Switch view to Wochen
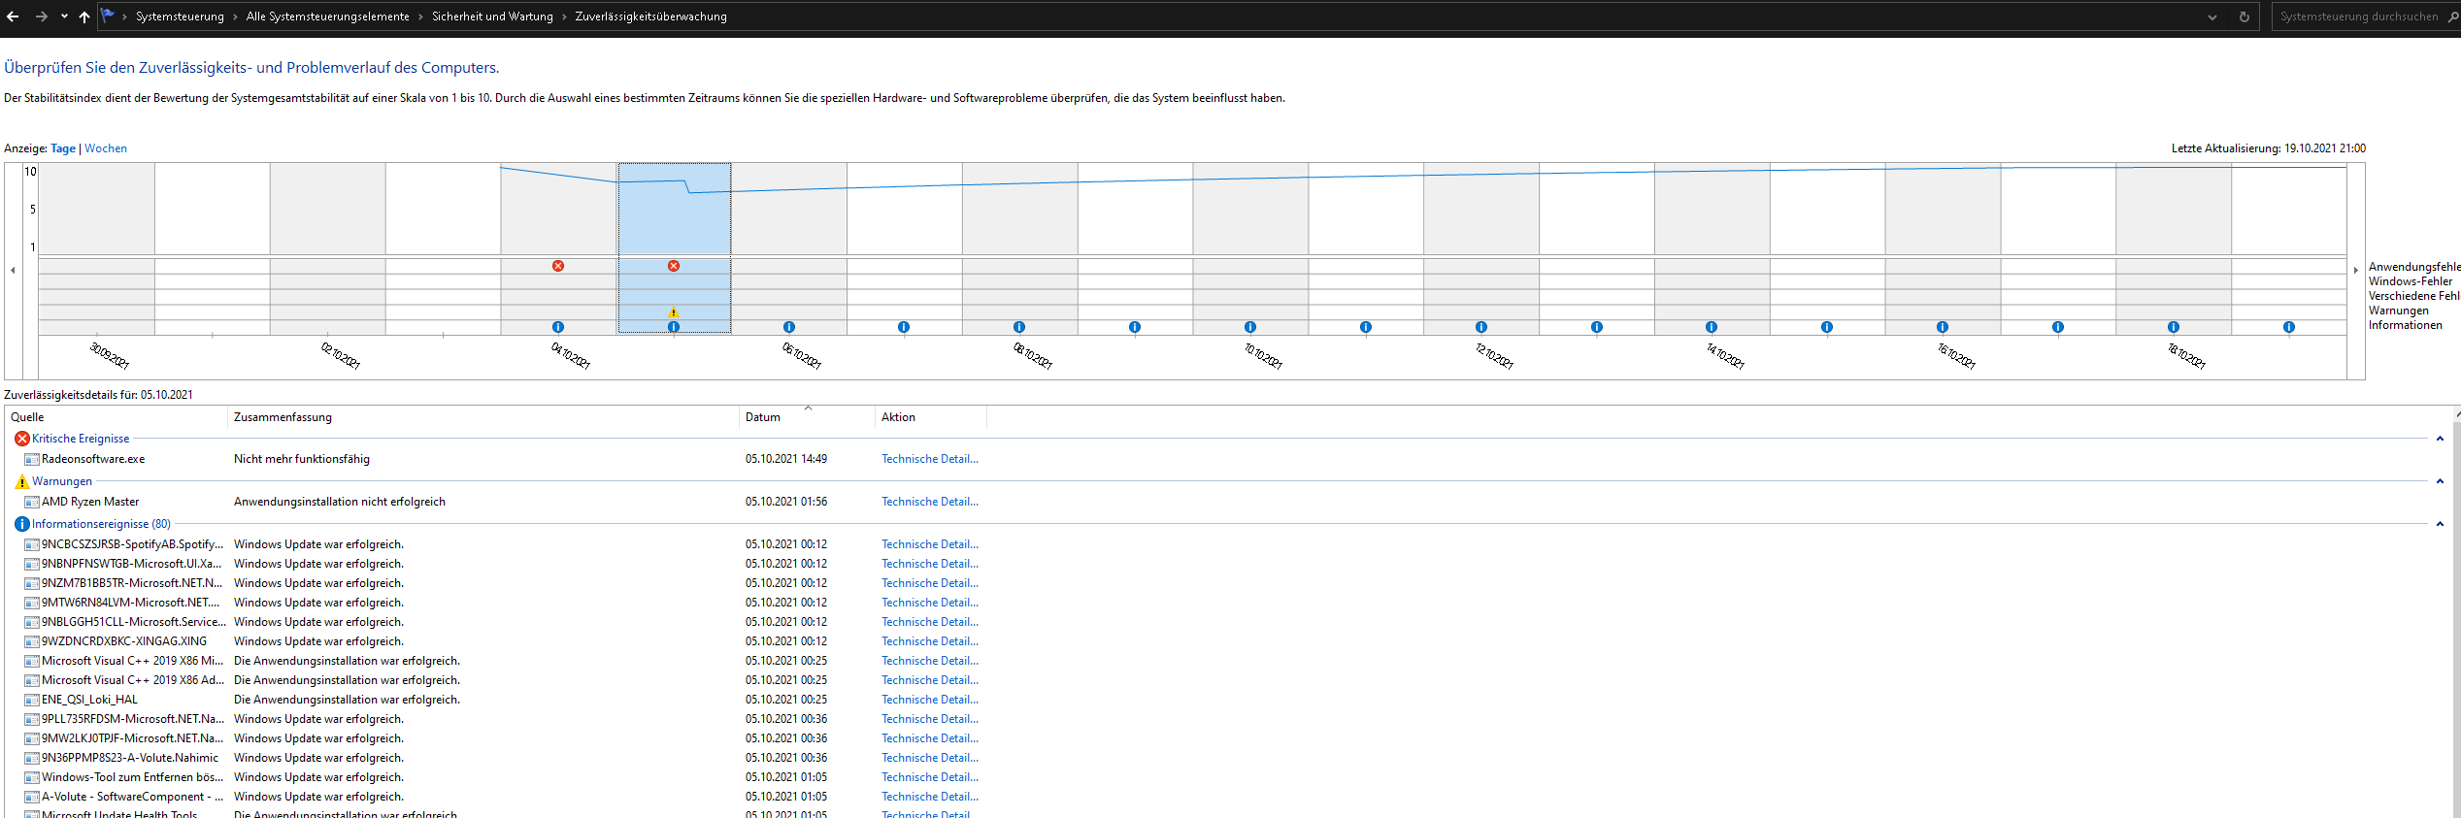This screenshot has width=2461, height=818. pyautogui.click(x=106, y=148)
